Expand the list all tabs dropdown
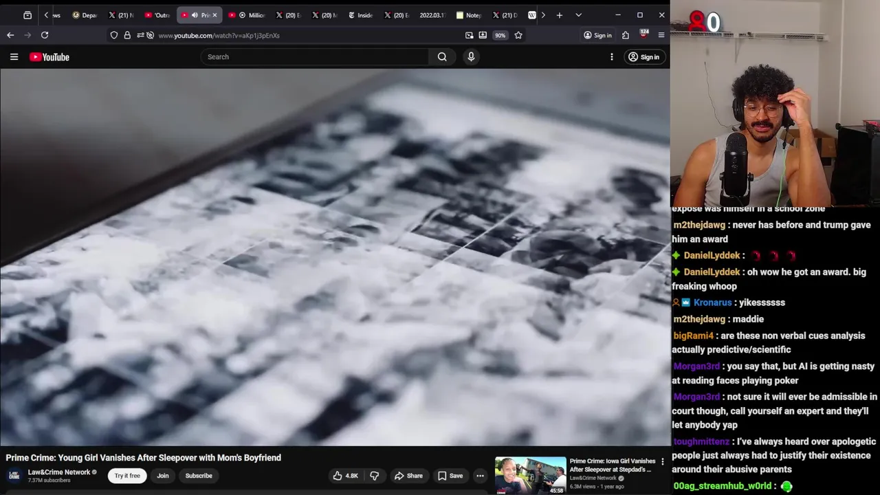The height and width of the screenshot is (495, 880). (578, 15)
